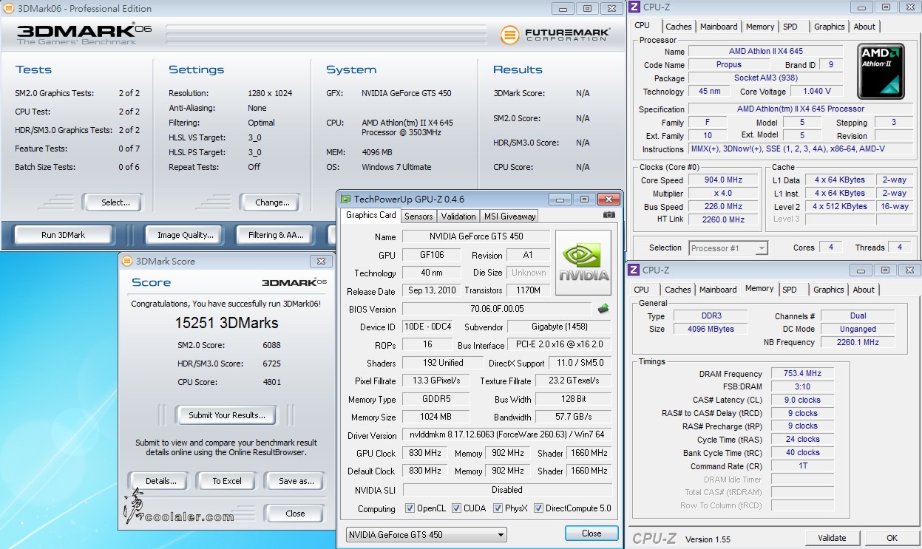This screenshot has height=549, width=922.
Task: Click the DRAM Frequency value 753.4 MHz
Action: point(802,374)
